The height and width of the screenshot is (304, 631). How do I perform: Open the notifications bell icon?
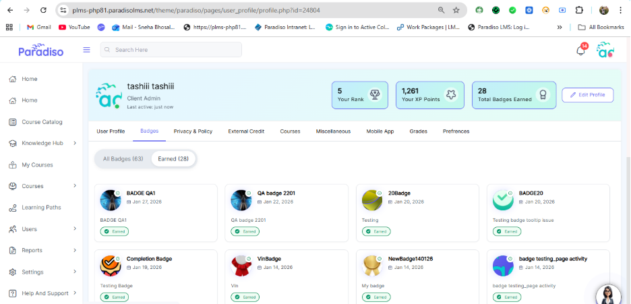point(580,51)
